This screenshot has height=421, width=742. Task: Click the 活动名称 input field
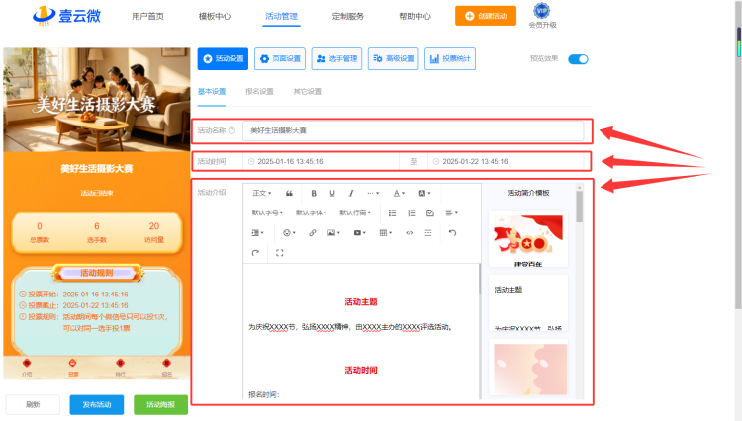(414, 130)
